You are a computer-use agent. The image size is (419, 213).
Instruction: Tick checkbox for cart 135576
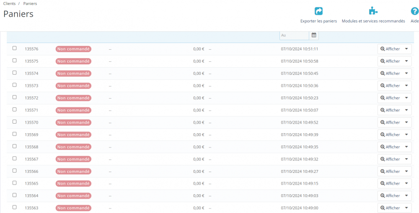[x=14, y=48]
